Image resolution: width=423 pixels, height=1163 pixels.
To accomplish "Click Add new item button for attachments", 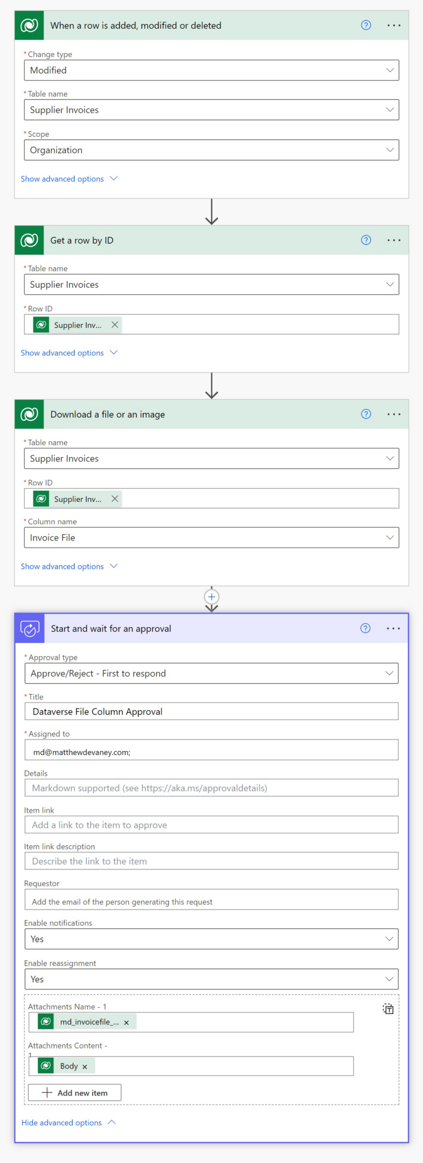I will click(75, 1092).
